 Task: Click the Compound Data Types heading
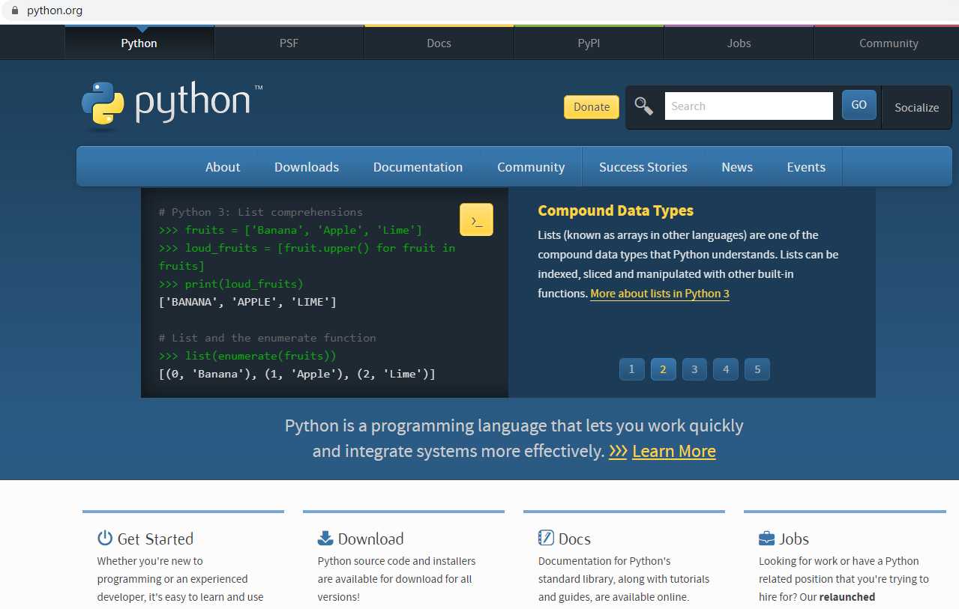click(x=616, y=210)
